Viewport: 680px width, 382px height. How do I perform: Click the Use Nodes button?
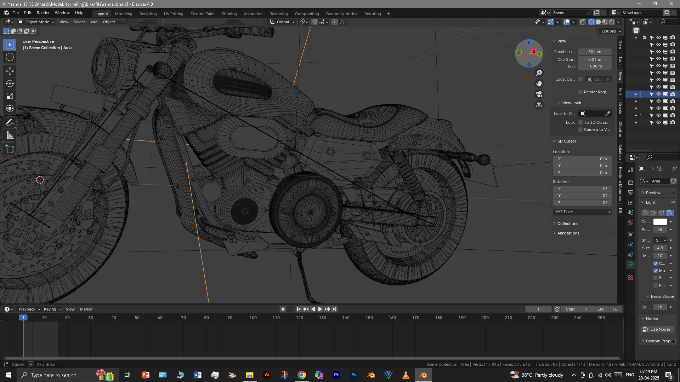point(658,329)
